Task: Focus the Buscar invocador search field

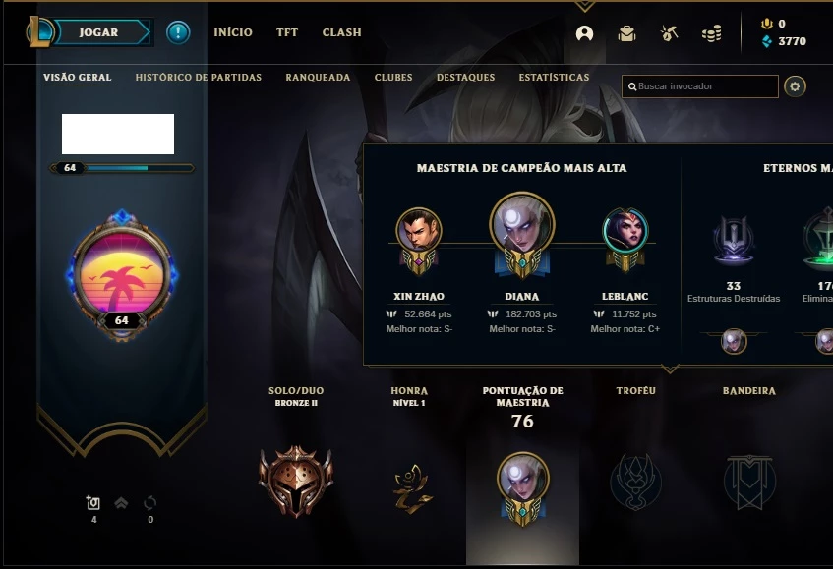Action: (x=699, y=85)
